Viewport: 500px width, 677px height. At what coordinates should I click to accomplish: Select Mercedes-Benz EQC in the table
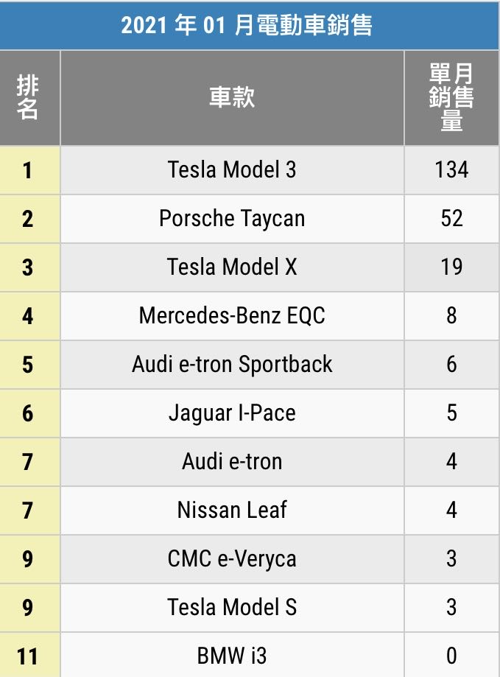pos(232,316)
